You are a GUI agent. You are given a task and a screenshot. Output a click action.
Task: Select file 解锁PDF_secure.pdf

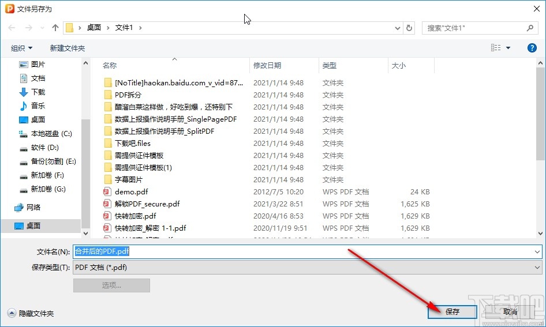click(147, 204)
